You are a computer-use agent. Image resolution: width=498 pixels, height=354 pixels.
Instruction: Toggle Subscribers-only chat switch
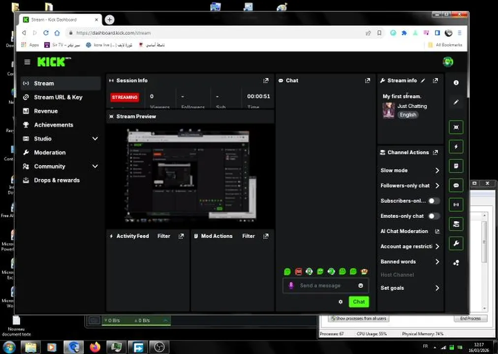click(434, 201)
